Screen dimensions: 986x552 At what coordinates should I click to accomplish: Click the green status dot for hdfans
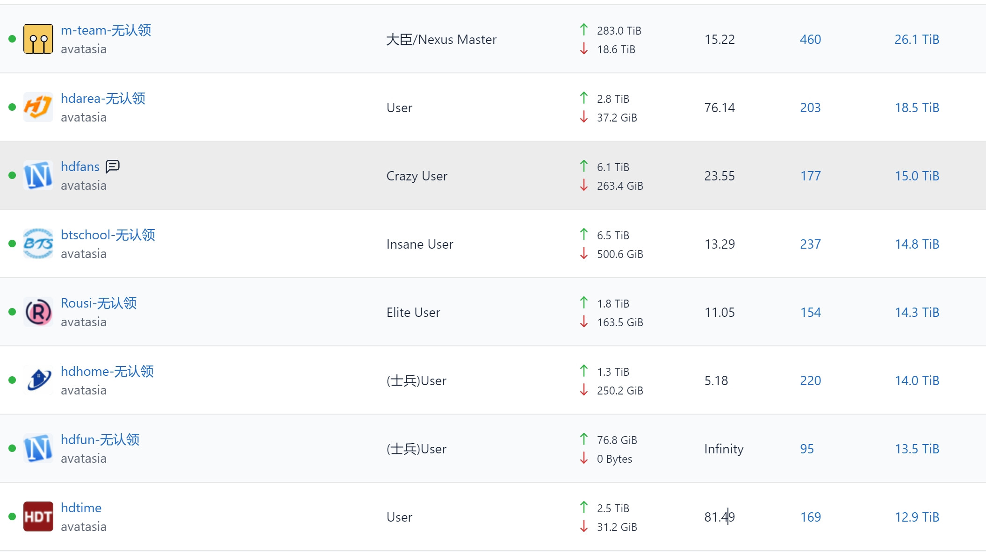coord(12,175)
